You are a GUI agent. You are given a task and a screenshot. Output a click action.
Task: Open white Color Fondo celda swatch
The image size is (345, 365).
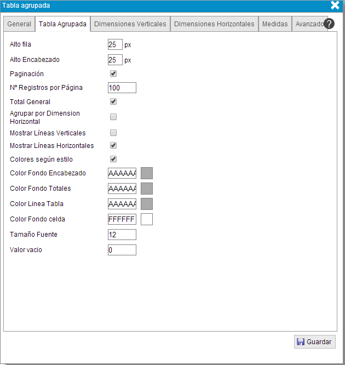click(x=147, y=219)
